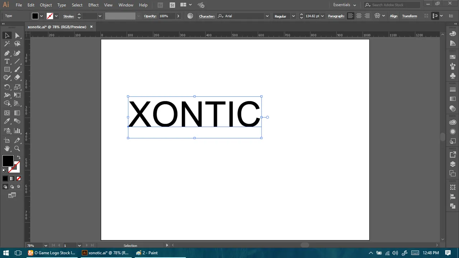459x258 pixels.
Task: Open the Object menu
Action: pyautogui.click(x=46, y=5)
